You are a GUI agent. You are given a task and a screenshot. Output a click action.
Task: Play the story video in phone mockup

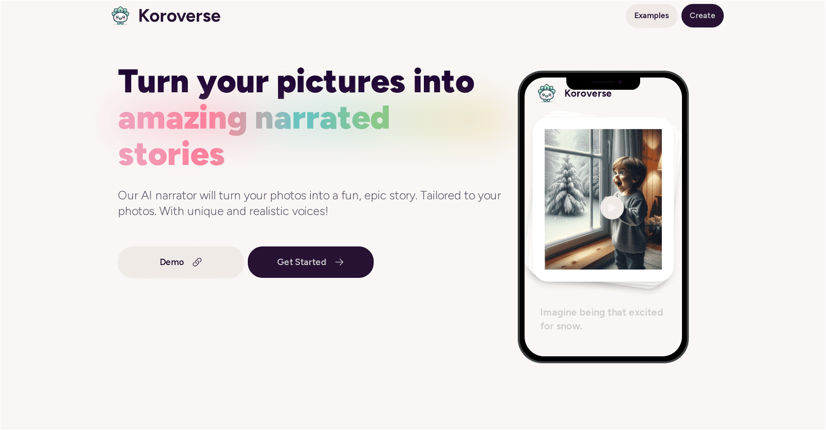(x=612, y=208)
